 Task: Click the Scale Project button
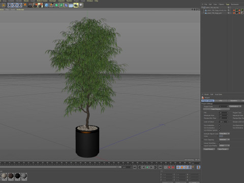click(x=216, y=109)
